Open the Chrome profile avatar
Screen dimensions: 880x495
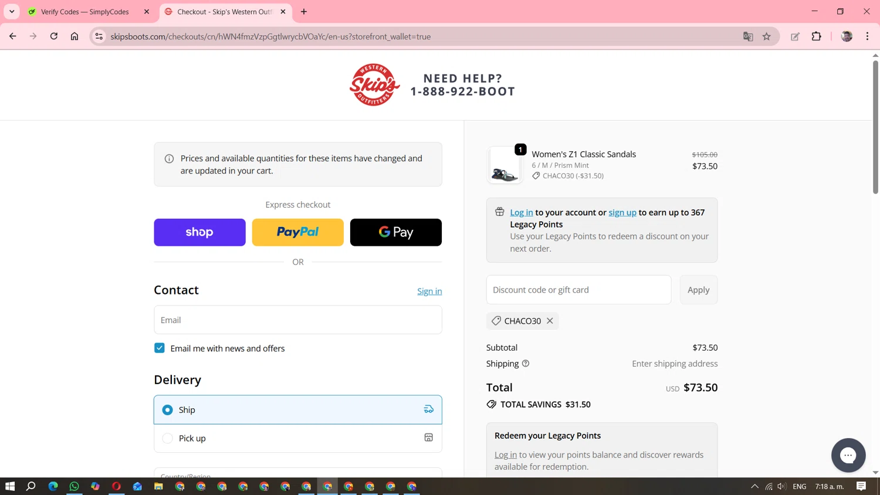point(847,36)
